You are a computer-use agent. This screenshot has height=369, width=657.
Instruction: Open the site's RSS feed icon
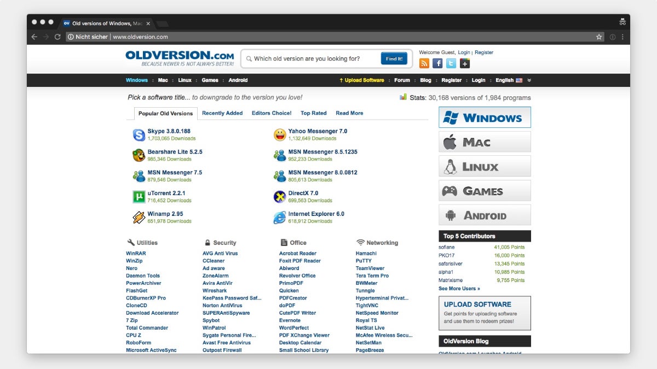(x=424, y=63)
